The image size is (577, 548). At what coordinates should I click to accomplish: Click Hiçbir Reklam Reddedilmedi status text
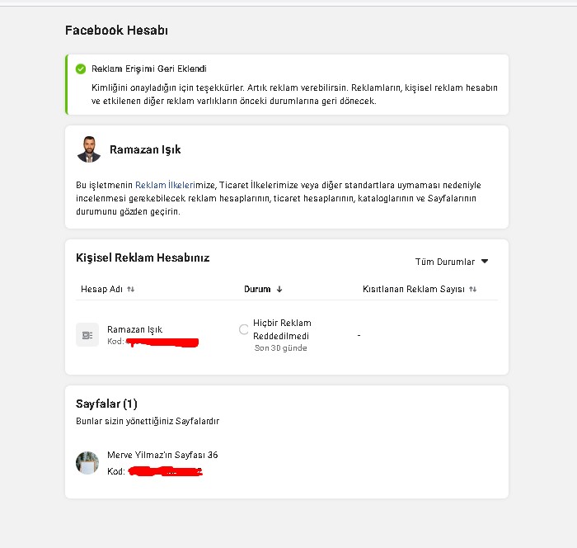coord(282,329)
